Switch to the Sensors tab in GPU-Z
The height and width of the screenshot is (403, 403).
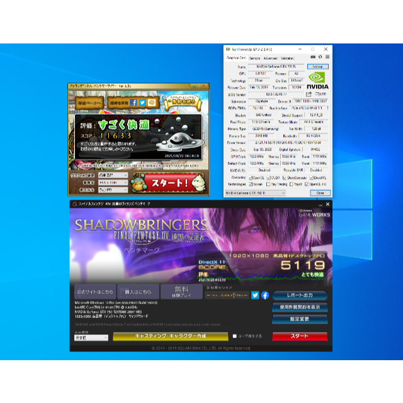pyautogui.click(x=254, y=58)
